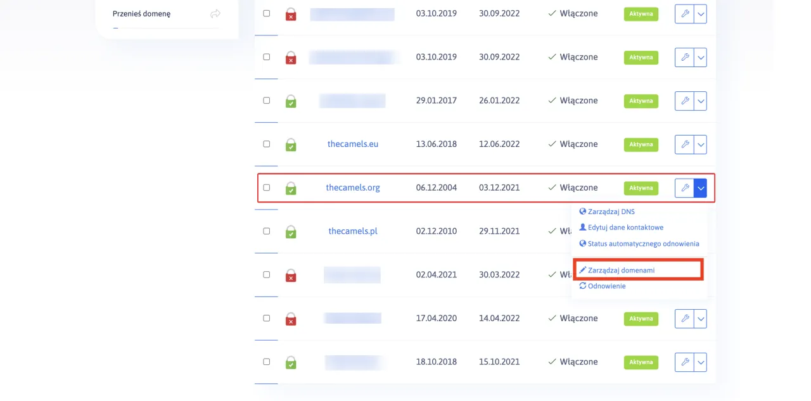The height and width of the screenshot is (401, 811).
Task: Expand the dropdown arrow for thecamels.eu
Action: [x=700, y=144]
